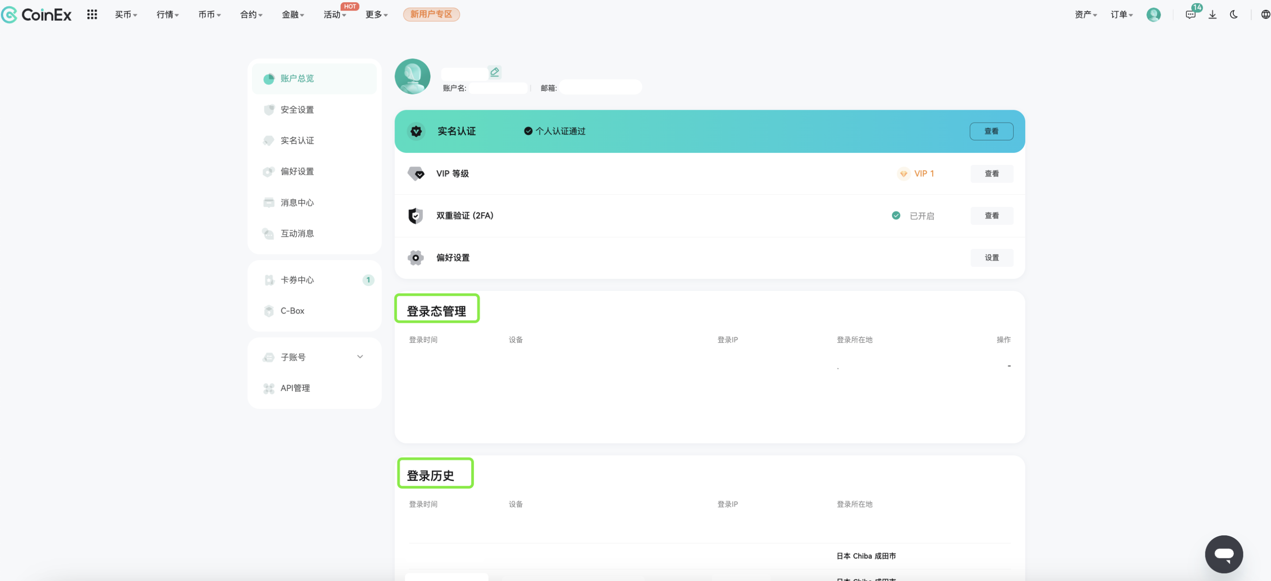The width and height of the screenshot is (1271, 581).
Task: Click the CoinEx logo
Action: click(36, 14)
